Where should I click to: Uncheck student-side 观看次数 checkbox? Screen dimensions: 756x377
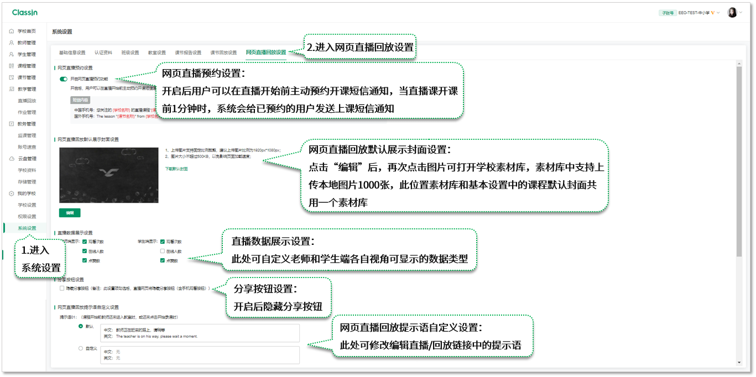click(x=162, y=242)
